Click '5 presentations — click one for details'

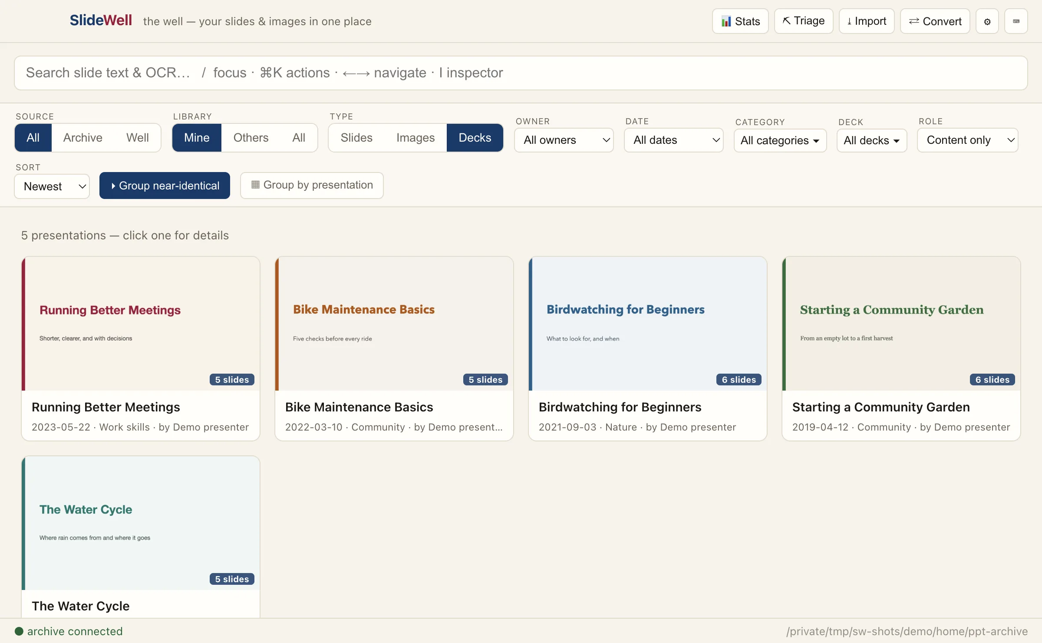125,235
